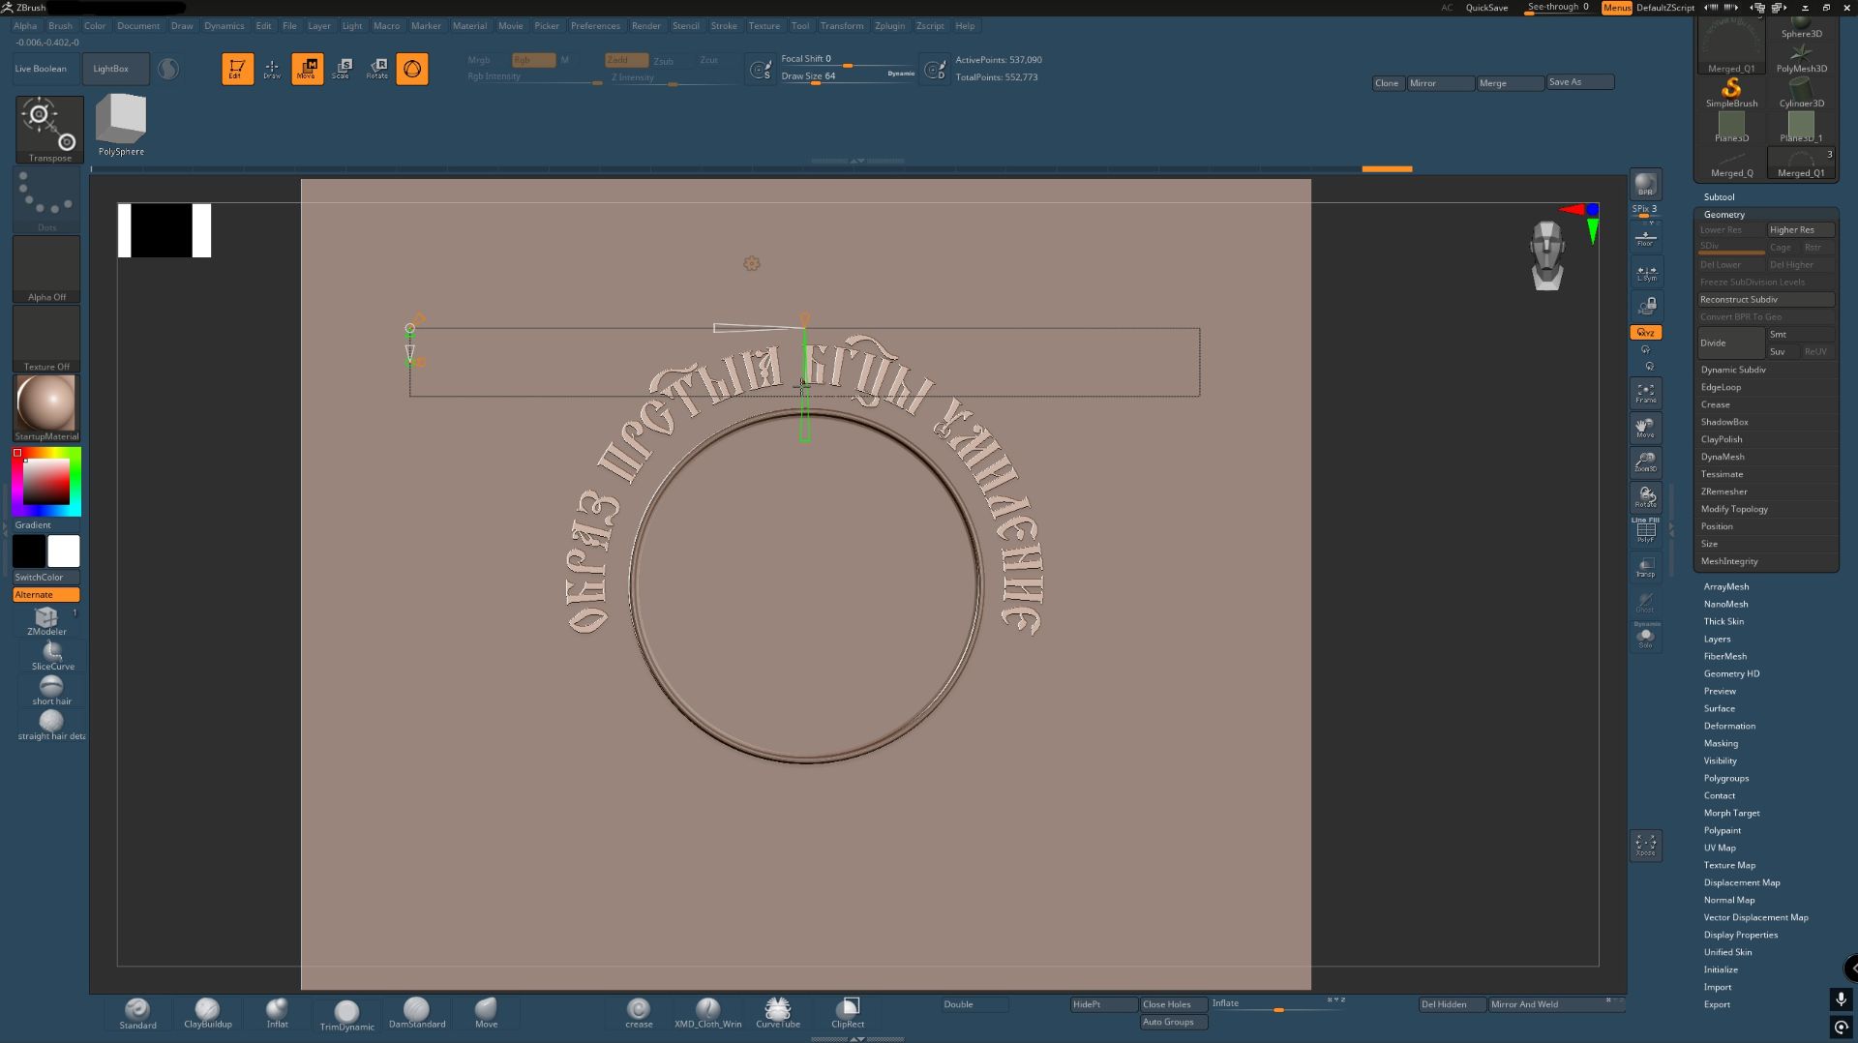Open the Brush menu
The width and height of the screenshot is (1858, 1043).
[x=60, y=26]
